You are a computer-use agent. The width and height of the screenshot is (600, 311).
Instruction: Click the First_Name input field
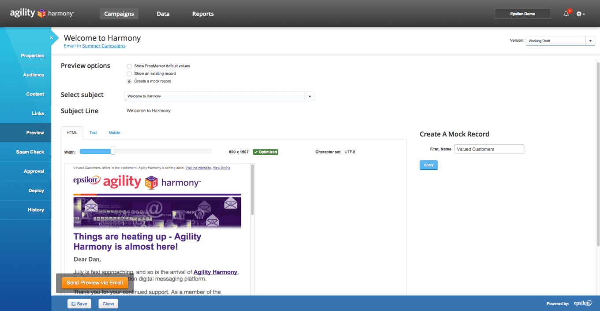[489, 149]
